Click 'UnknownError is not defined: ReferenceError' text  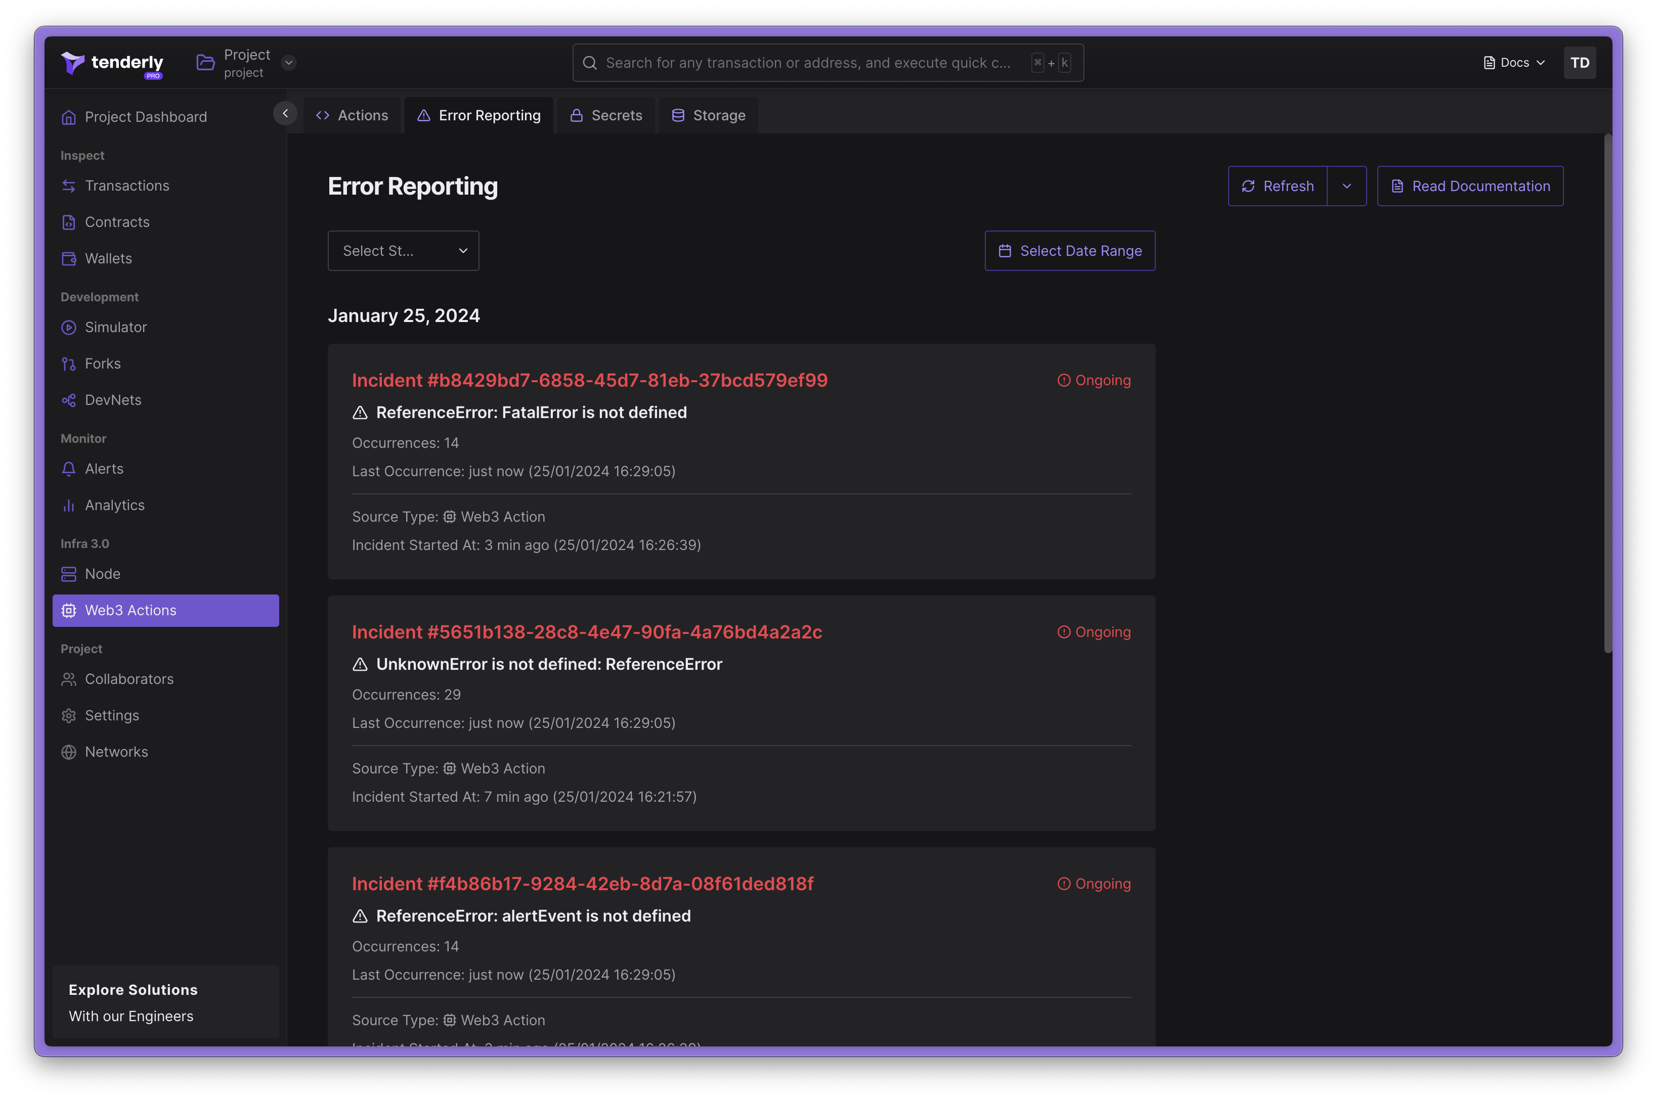(x=549, y=664)
